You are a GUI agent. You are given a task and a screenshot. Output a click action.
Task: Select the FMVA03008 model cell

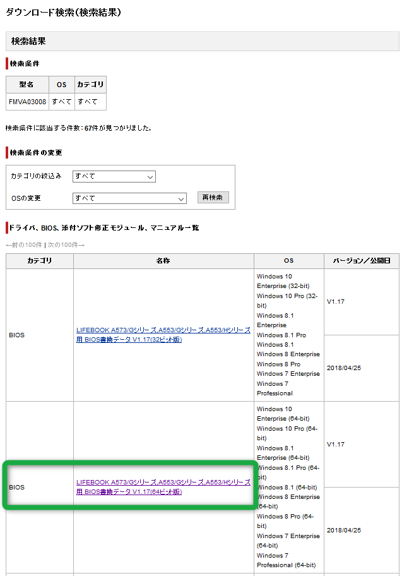pyautogui.click(x=28, y=102)
